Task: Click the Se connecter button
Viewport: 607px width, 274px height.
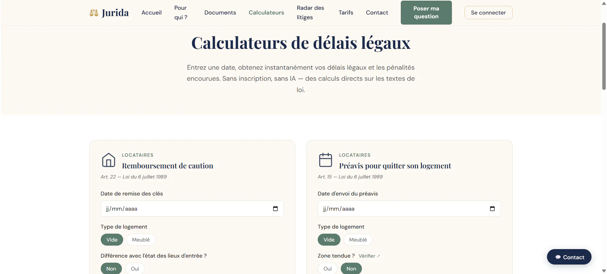Action: [x=488, y=13]
